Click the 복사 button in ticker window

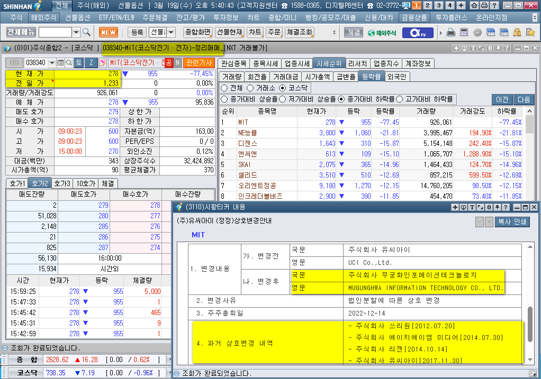(x=504, y=222)
